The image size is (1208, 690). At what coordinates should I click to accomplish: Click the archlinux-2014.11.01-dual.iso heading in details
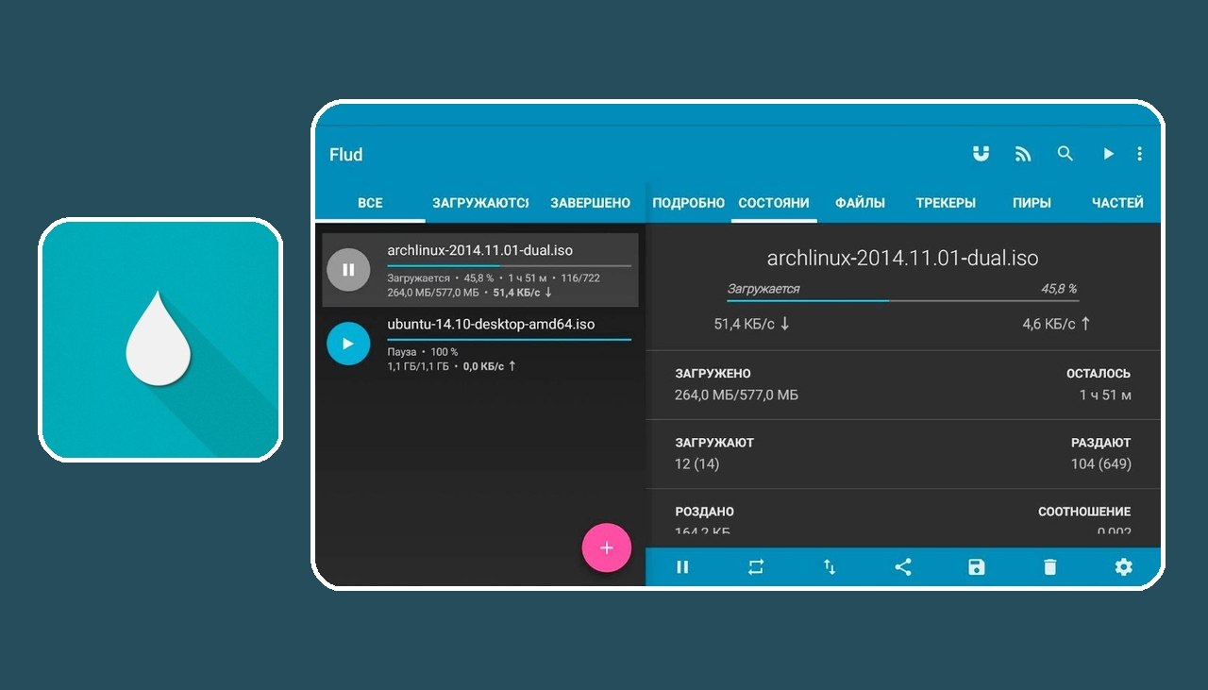(x=902, y=258)
